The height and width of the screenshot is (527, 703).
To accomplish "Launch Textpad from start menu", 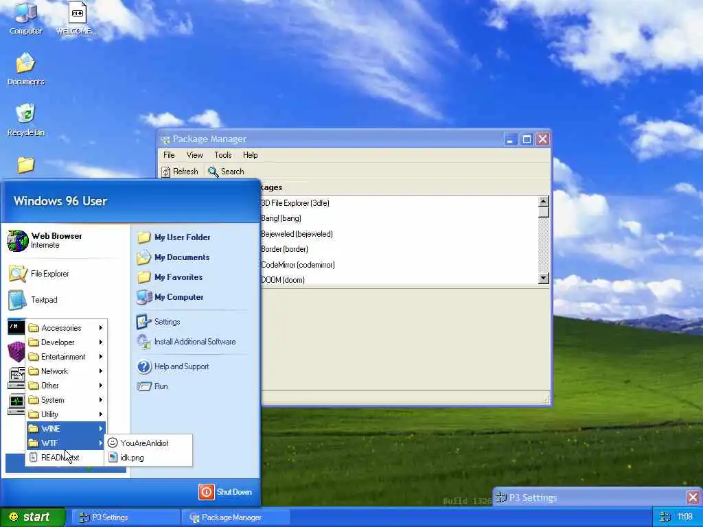I will click(65, 300).
